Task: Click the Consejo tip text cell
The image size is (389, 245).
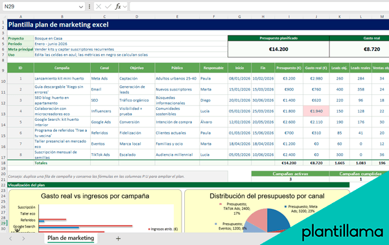Action: click(117, 176)
